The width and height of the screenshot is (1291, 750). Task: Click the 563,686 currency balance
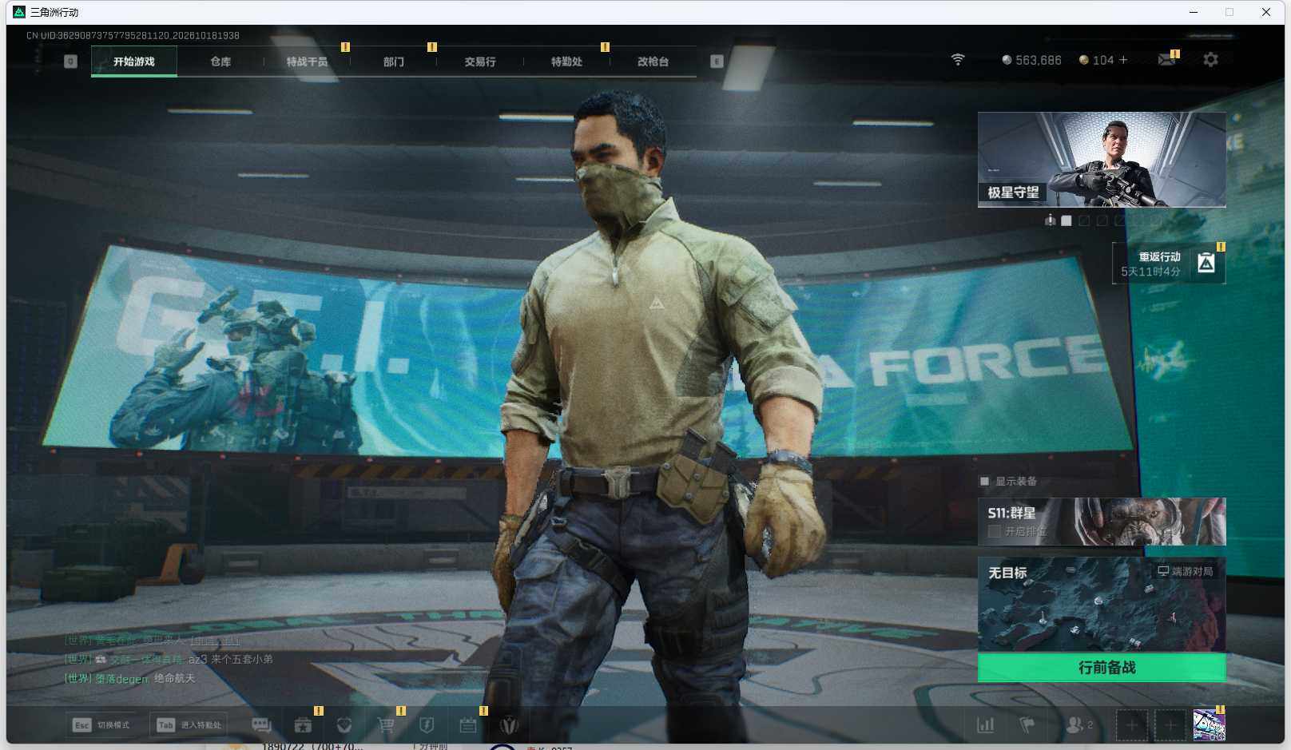point(1031,60)
